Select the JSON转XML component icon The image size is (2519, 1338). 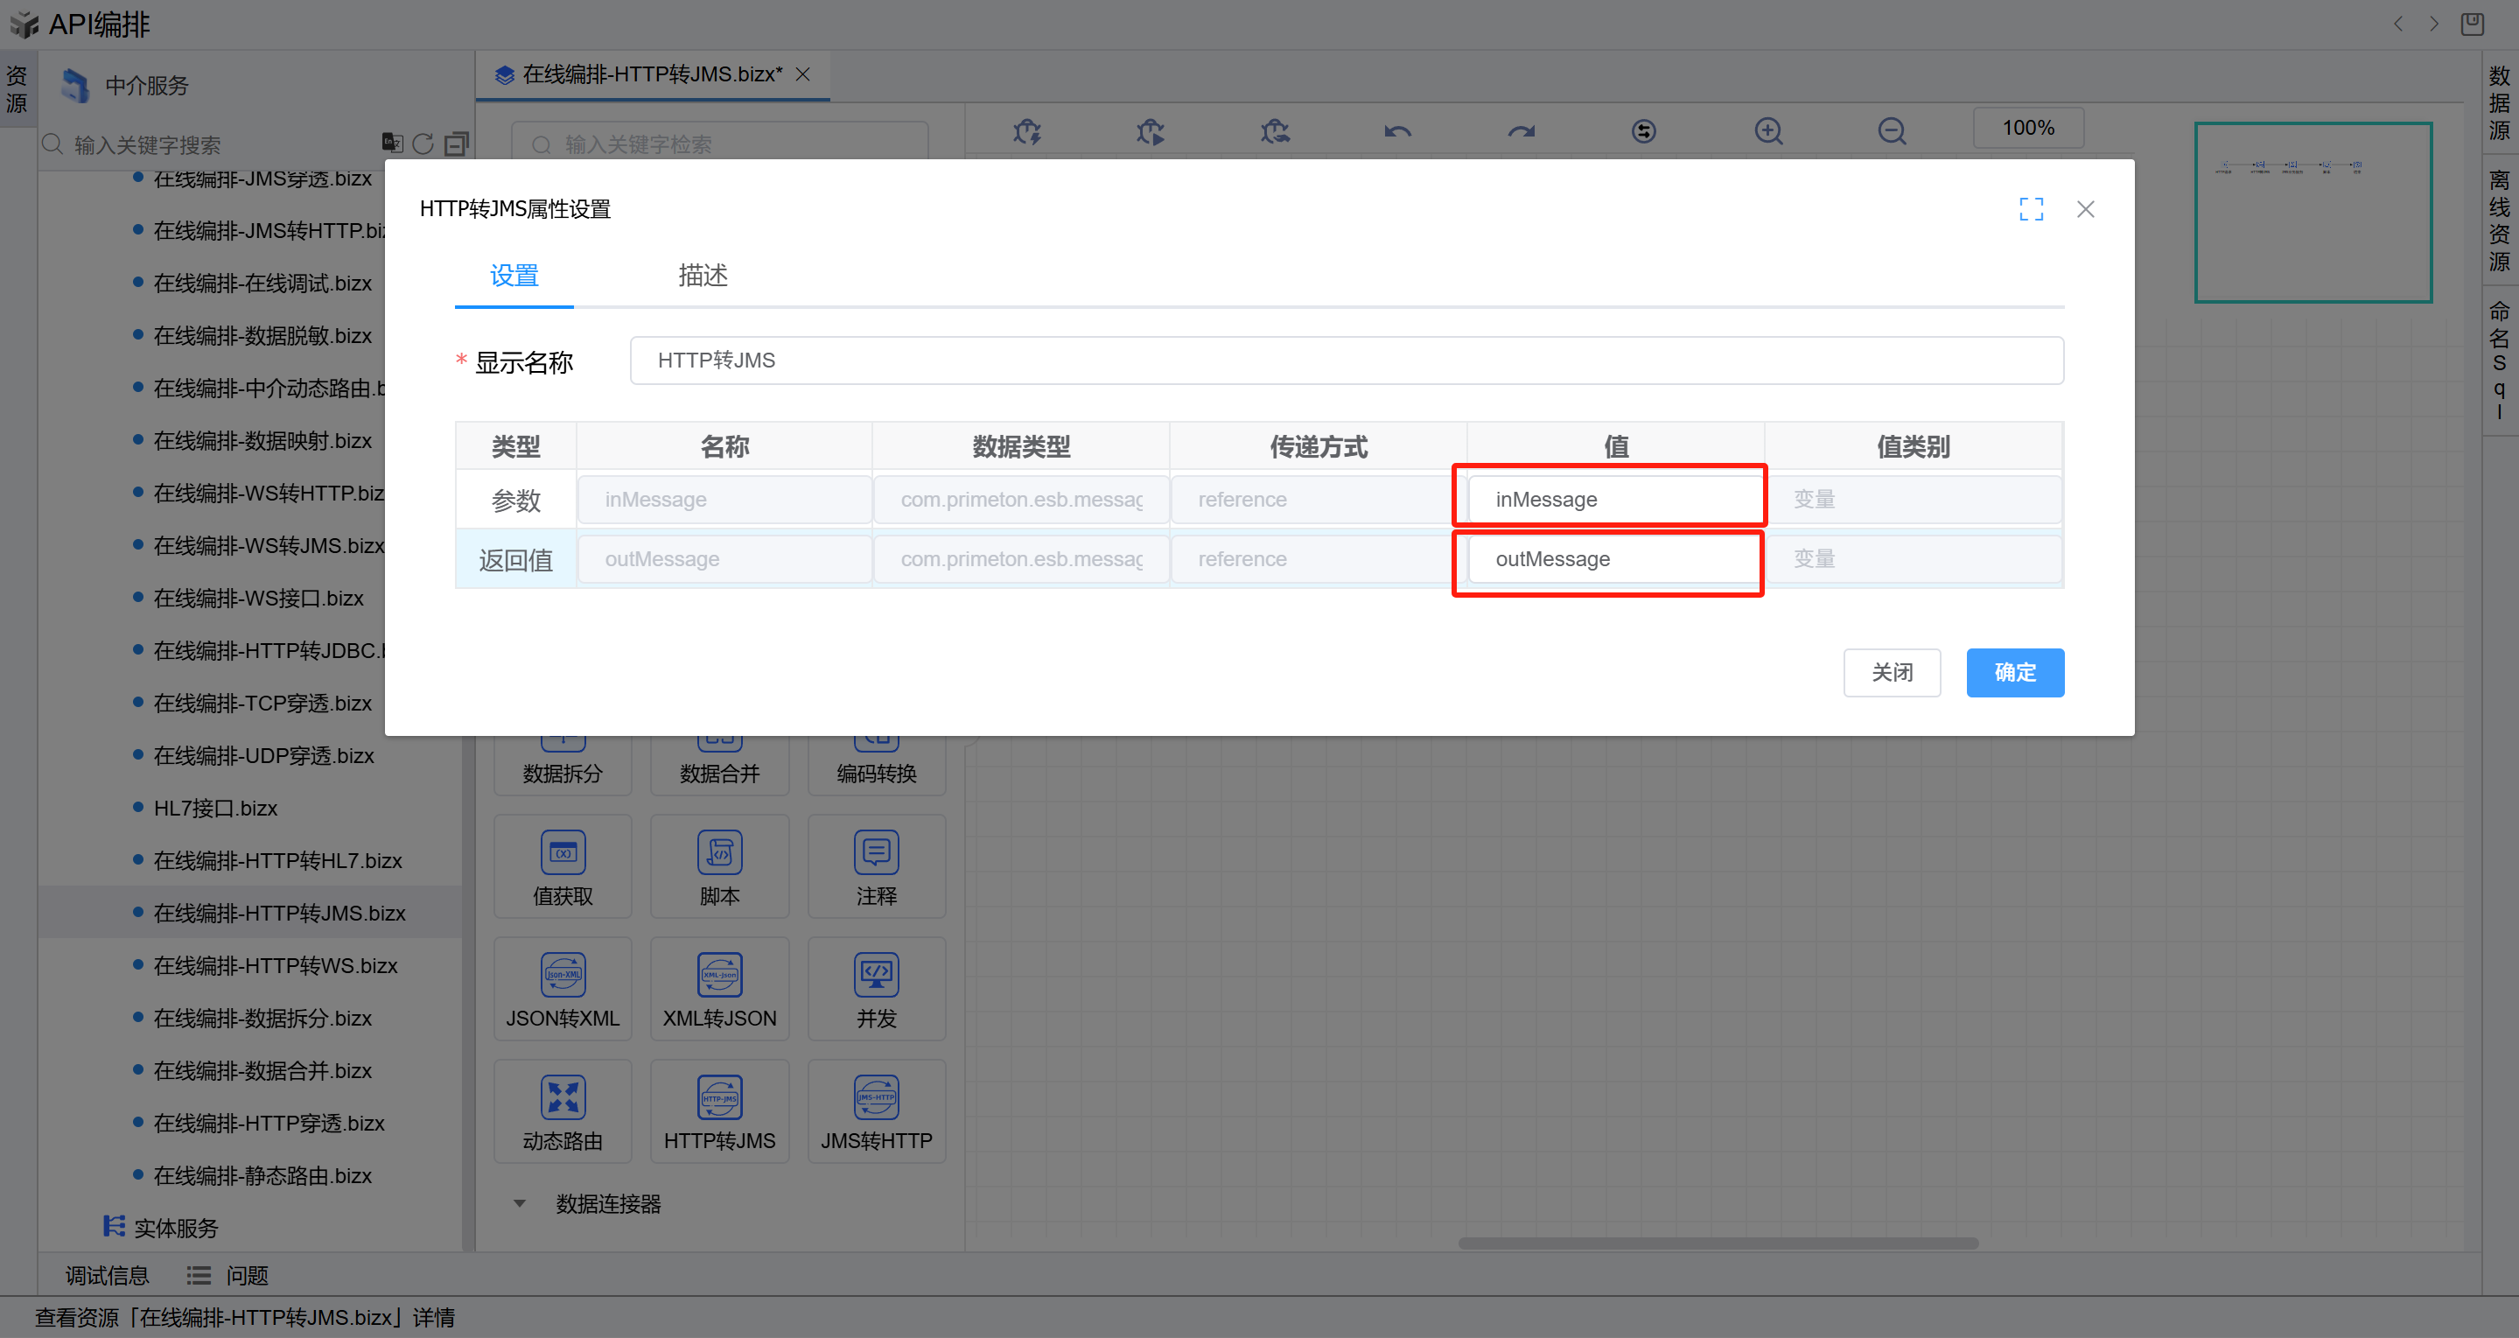pyautogui.click(x=563, y=975)
